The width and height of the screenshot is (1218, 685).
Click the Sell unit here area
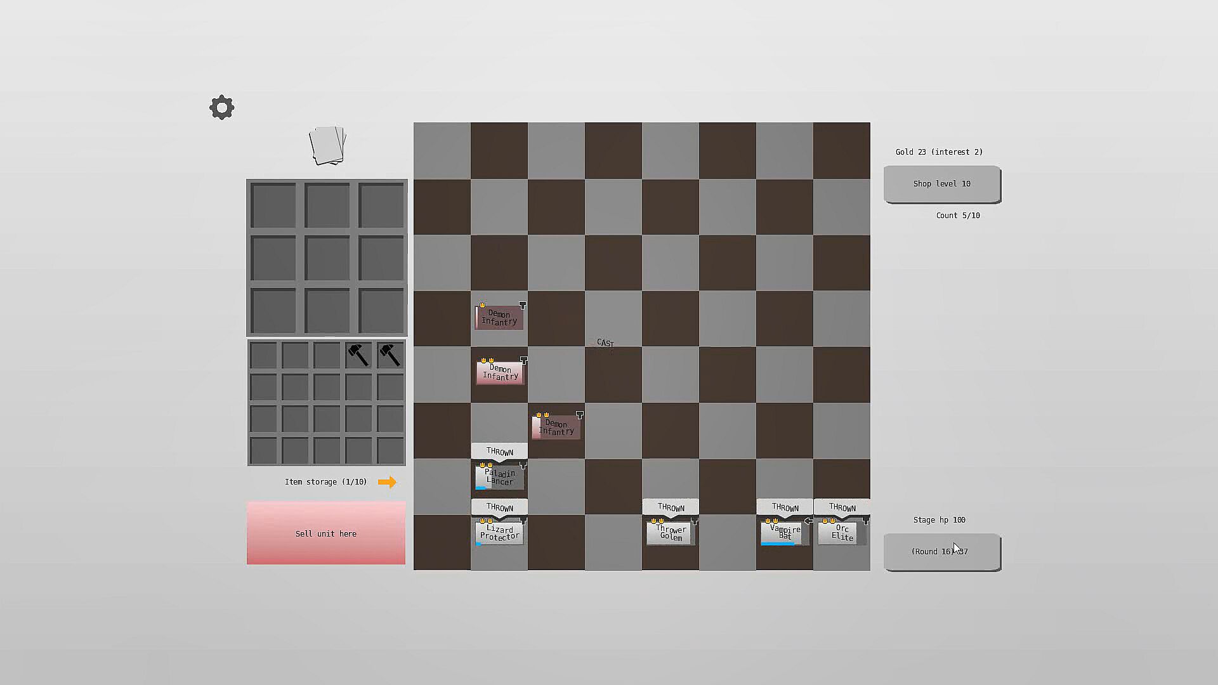[326, 533]
